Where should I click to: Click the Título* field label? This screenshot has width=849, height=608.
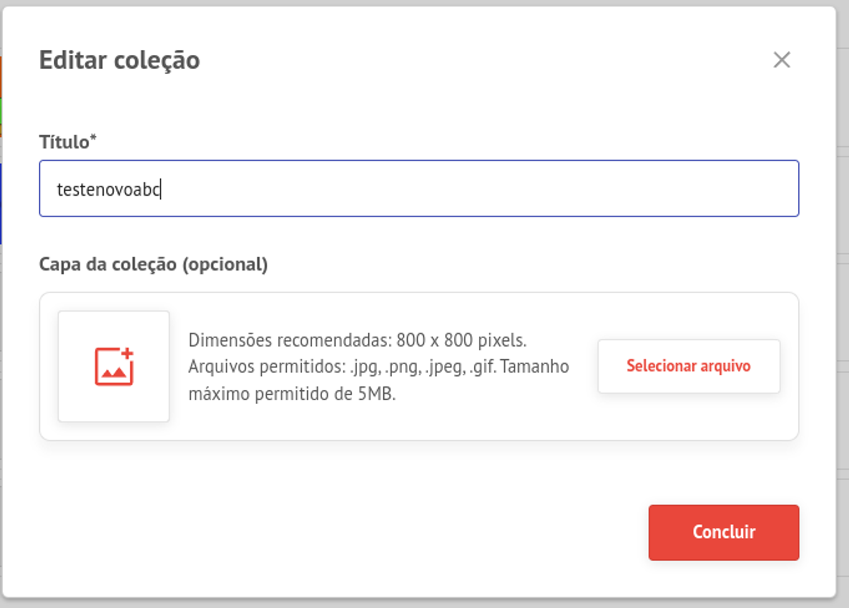coord(67,142)
